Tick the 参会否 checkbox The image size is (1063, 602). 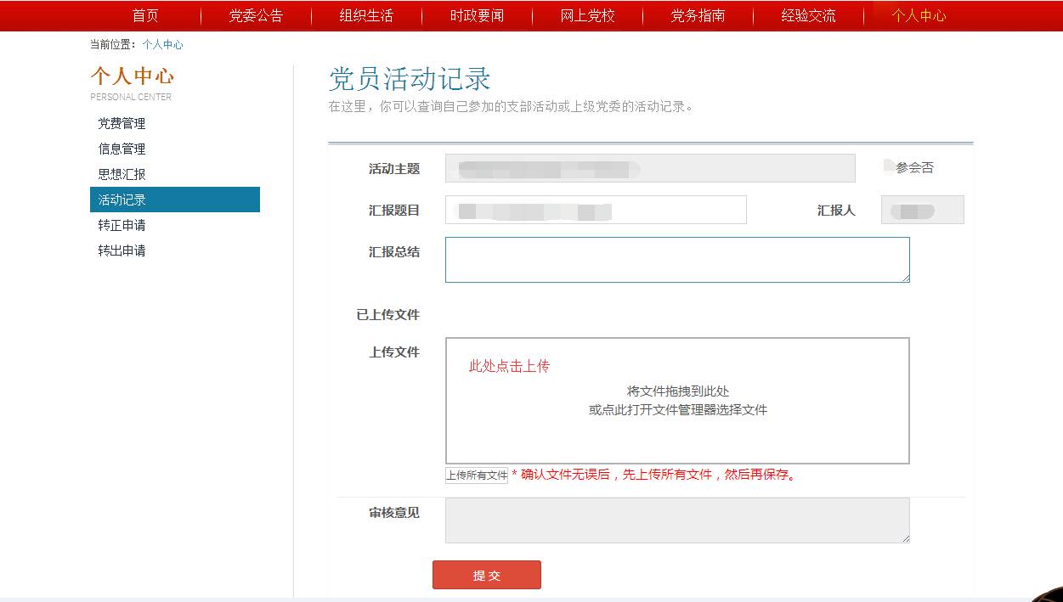[x=889, y=166]
